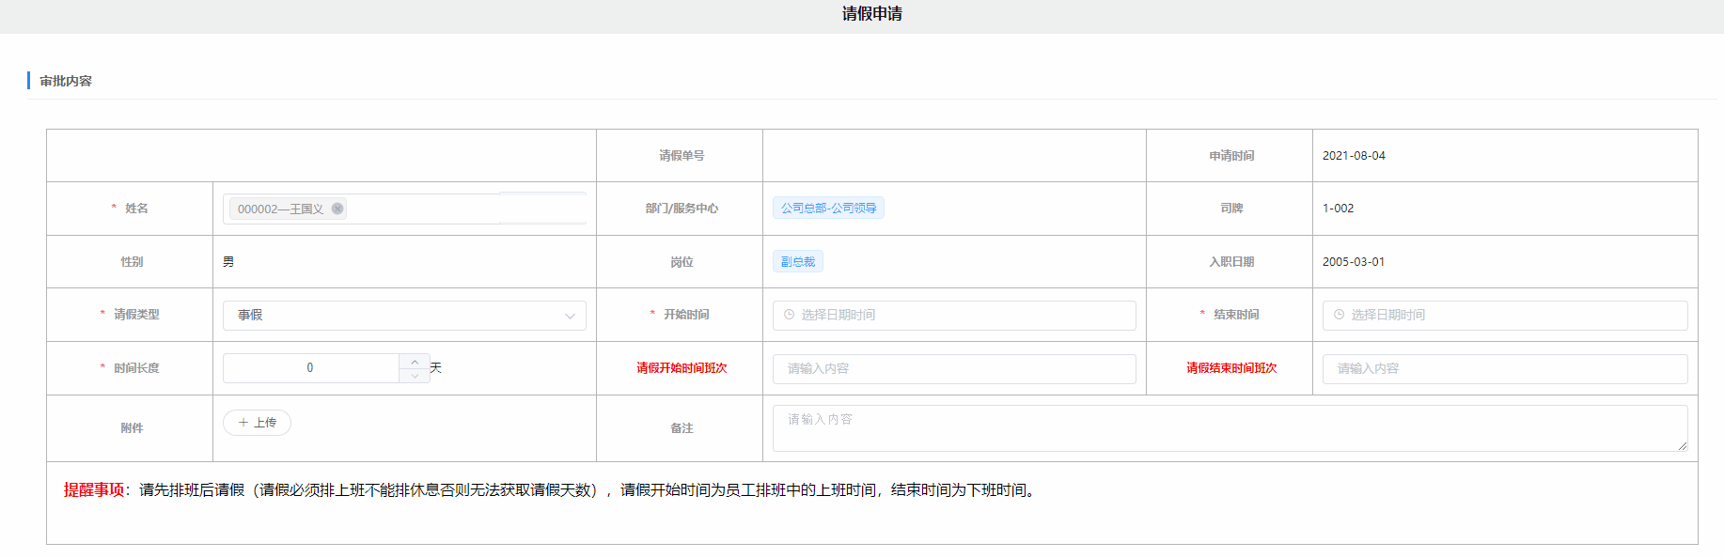Click the clock icon in 开始时间 field
This screenshot has height=558, width=1724.
(x=790, y=315)
